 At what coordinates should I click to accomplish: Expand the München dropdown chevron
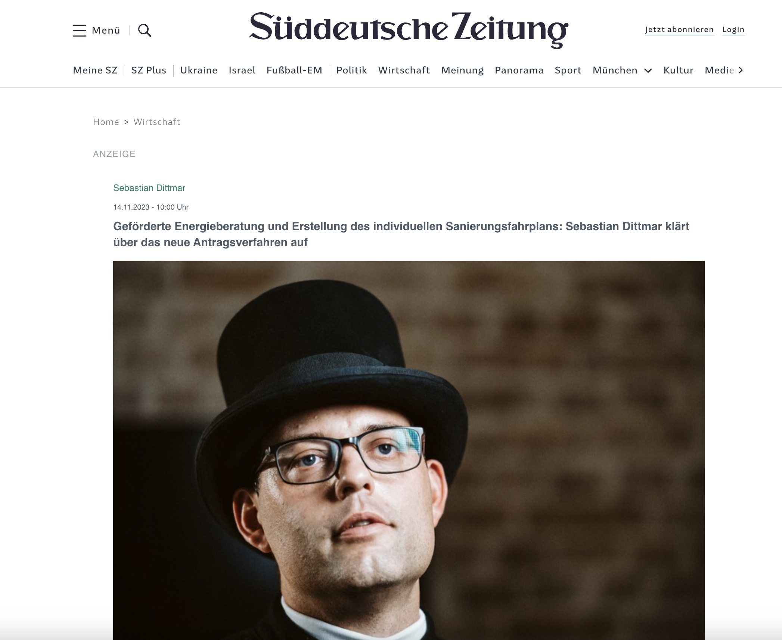[x=648, y=70]
